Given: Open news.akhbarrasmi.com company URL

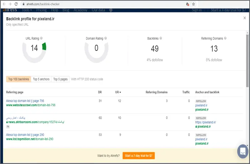Looking at the screenshot, I should click(x=36, y=122).
